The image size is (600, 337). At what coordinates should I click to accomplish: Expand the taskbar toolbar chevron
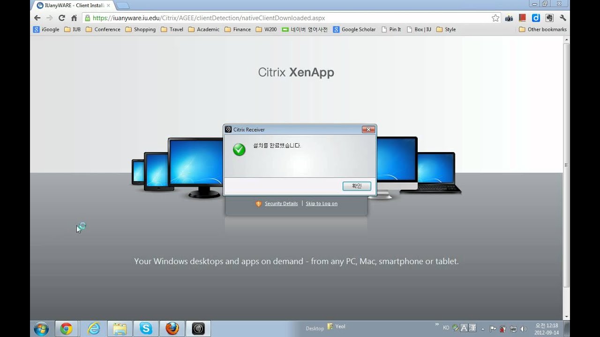click(x=437, y=324)
